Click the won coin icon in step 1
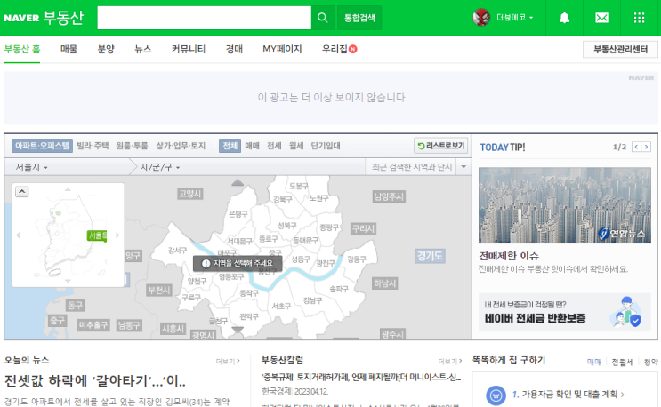 496,395
